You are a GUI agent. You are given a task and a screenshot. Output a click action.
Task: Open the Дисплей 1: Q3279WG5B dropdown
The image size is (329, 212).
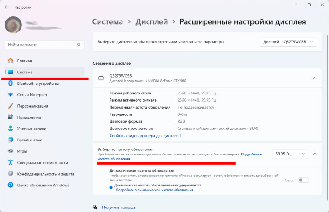(x=288, y=41)
